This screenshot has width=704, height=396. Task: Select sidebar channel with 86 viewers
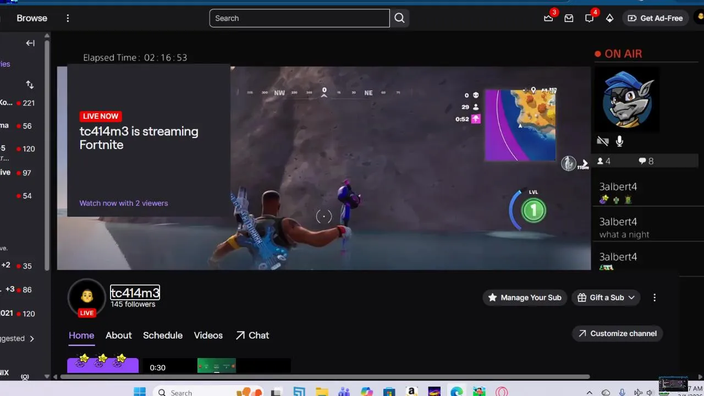(18, 289)
